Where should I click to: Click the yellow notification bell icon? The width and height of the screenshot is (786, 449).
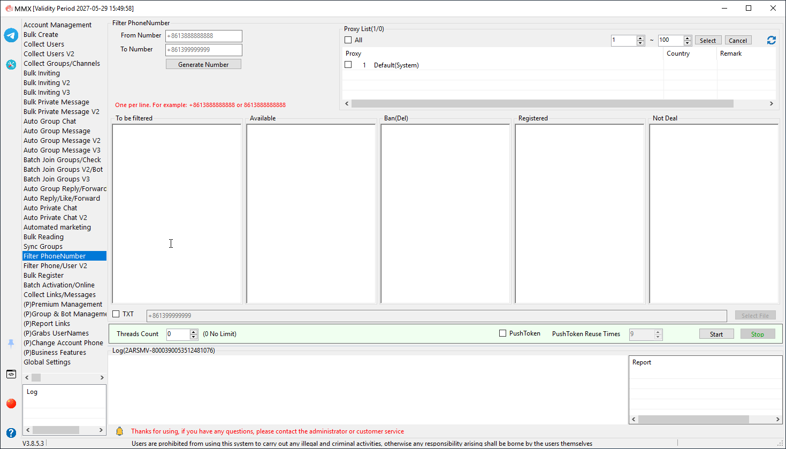120,431
